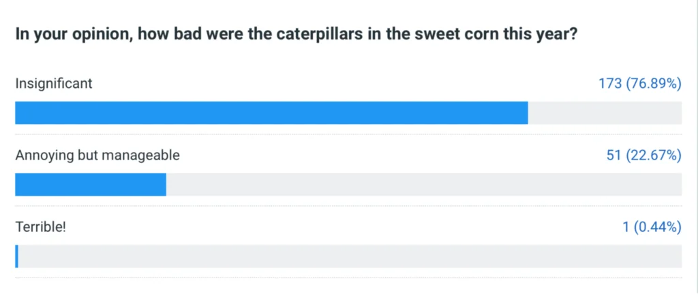The height and width of the screenshot is (300, 698).
Task: Click the 22.67% percentage text
Action: 654,155
